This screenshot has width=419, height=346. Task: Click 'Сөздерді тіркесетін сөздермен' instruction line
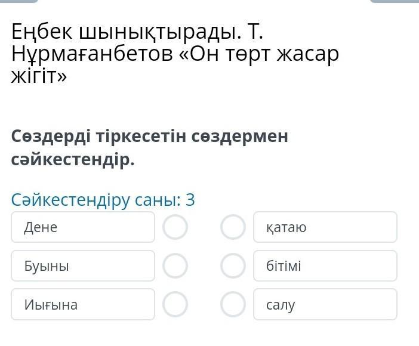click(x=149, y=136)
